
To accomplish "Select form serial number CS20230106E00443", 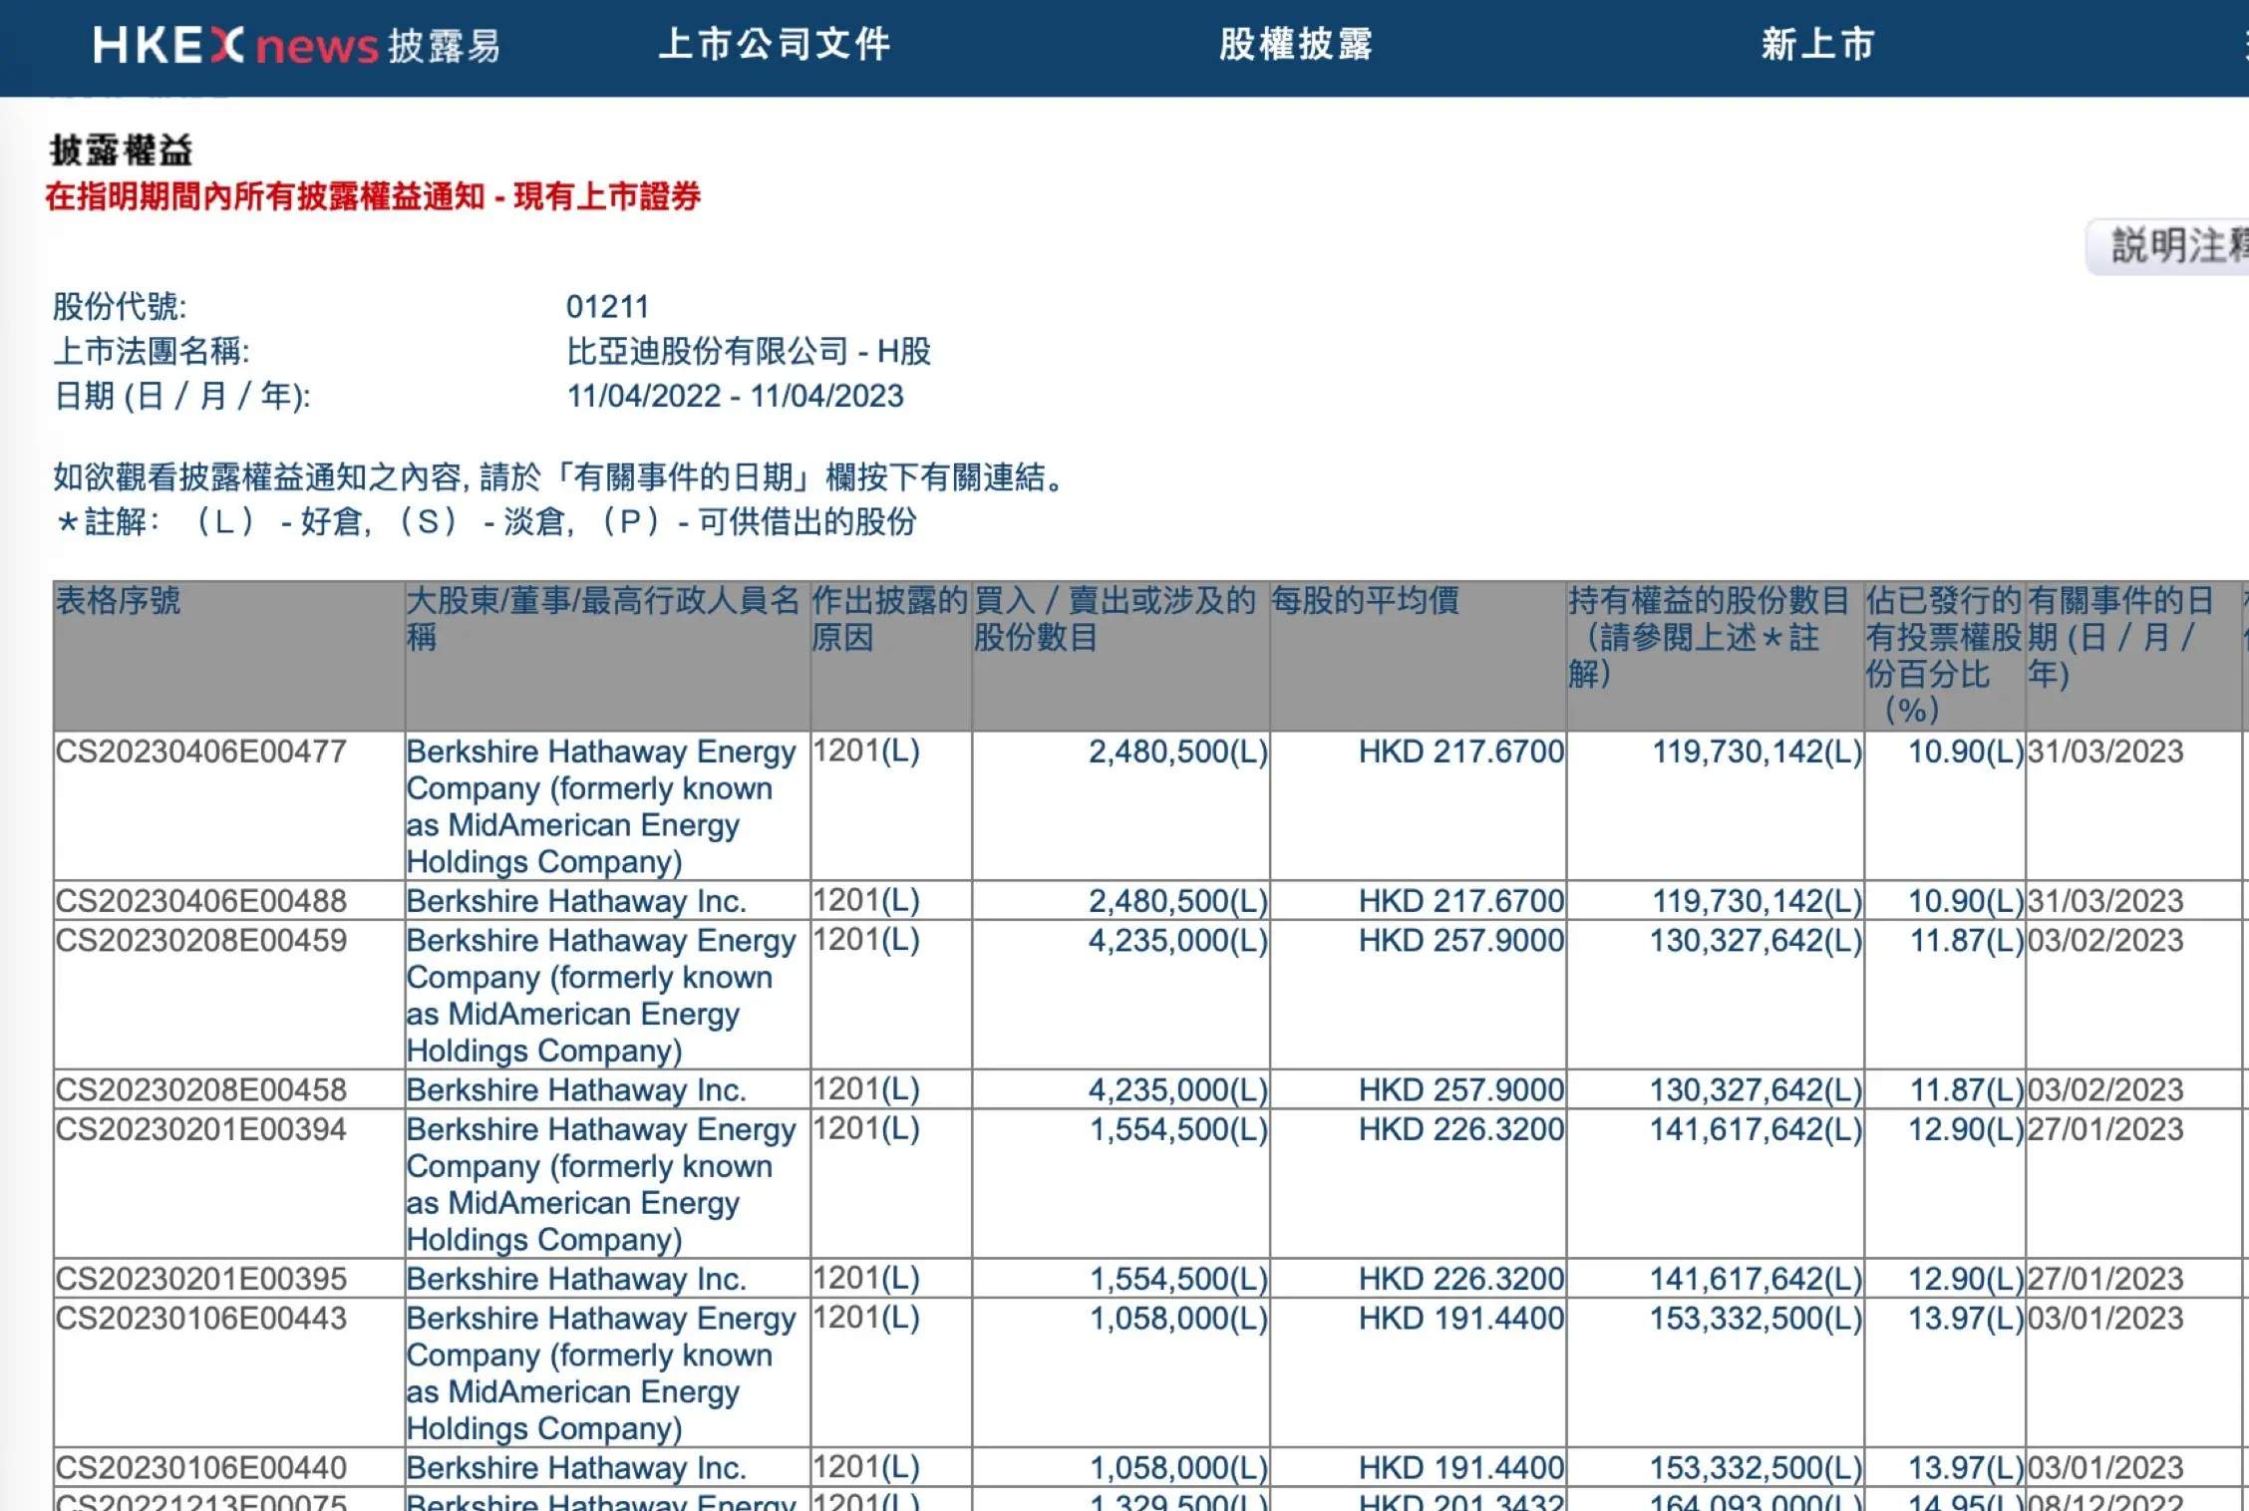I will pos(201,1318).
